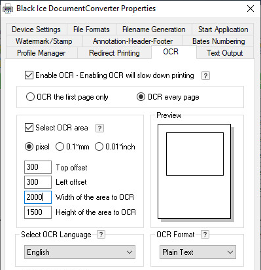Open help for Select OCR Language

pos(101,235)
